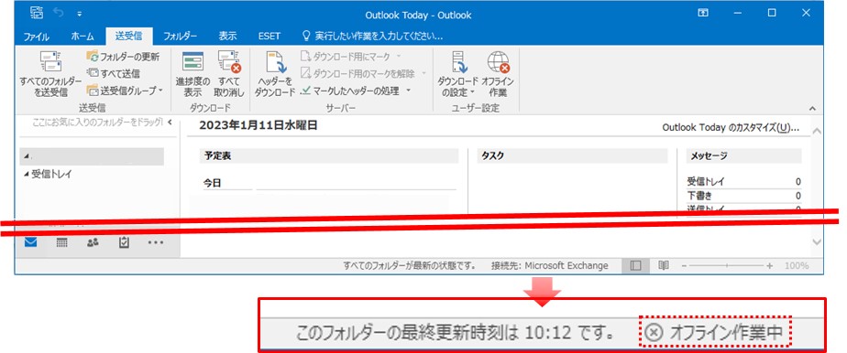Open Mail view icon

(31, 242)
